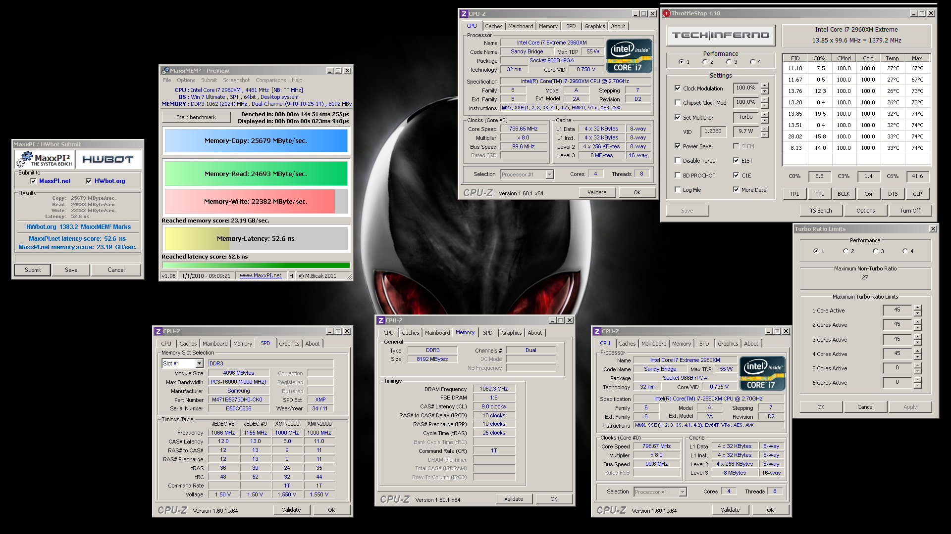Click the HWBOT logo in submit window
The height and width of the screenshot is (534, 951).
108,160
